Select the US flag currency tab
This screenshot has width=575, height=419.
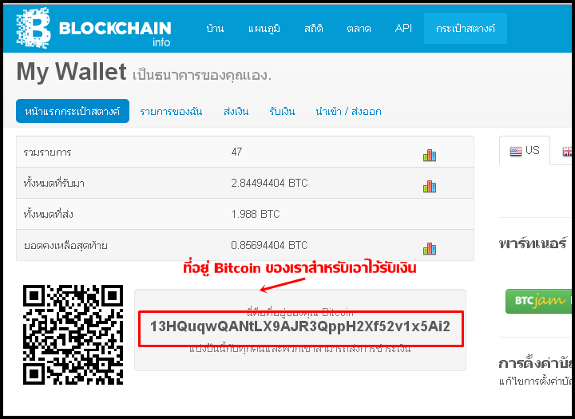(525, 150)
